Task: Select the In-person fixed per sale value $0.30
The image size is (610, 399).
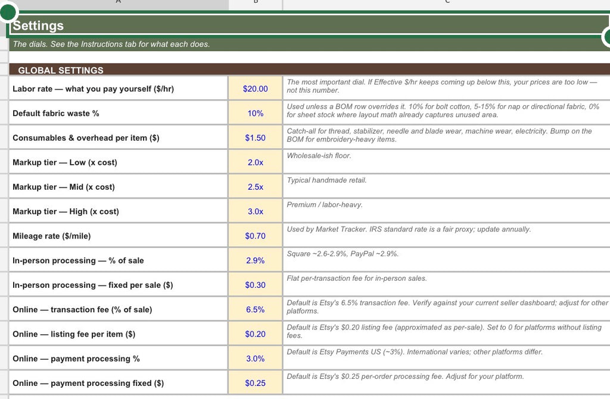Action: click(255, 284)
